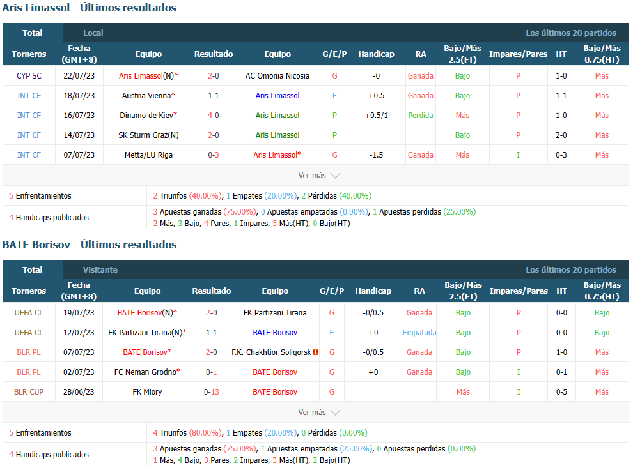Click the date 22/07/23
This screenshot has height=470, width=633.
(79, 76)
